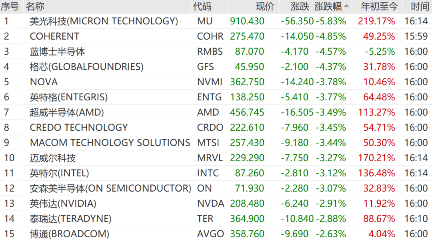Screen dimensions: 432x240
Task: Click the 超威半导体(AMD) row
Action: click(216, 112)
